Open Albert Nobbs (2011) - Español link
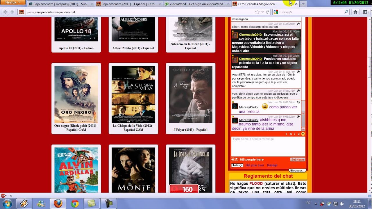Screen dimensions: 372x209 click(133, 48)
